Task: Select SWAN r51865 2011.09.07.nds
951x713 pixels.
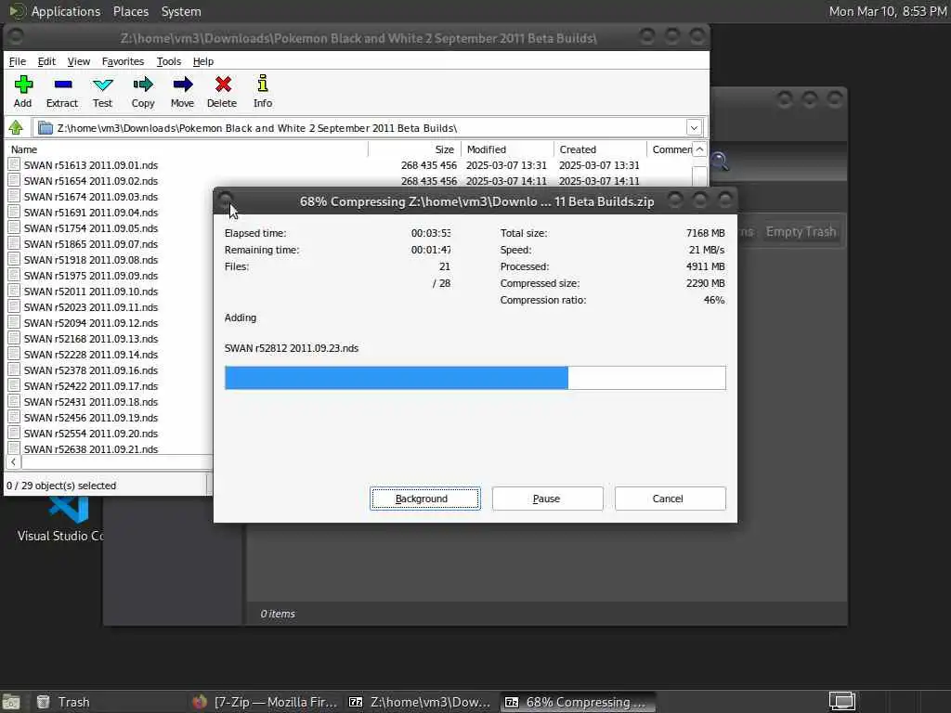Action: point(91,244)
